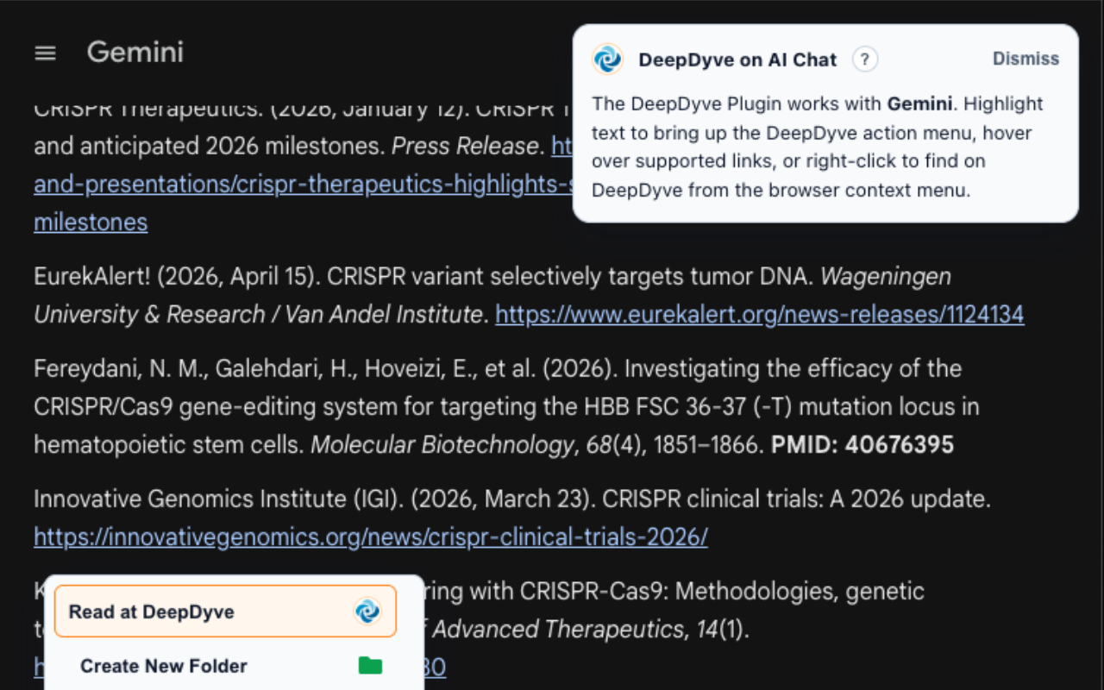Follow the innovativegenomics.org CRISPR clinical trials link
Viewport: 1104px width, 690px height.
pos(371,537)
